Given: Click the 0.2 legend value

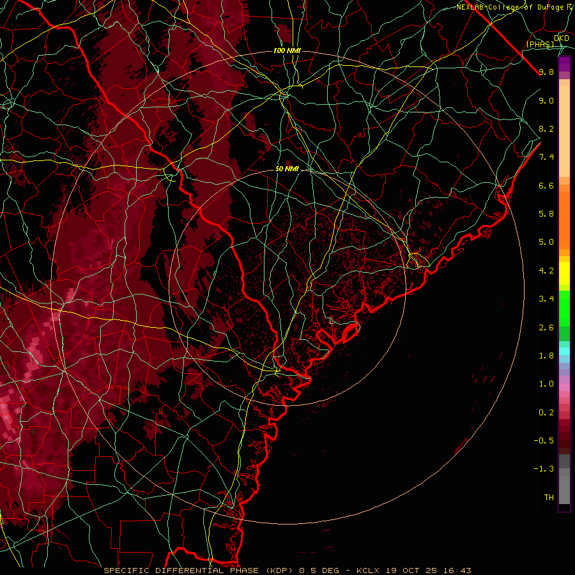Looking at the screenshot, I should 546,413.
